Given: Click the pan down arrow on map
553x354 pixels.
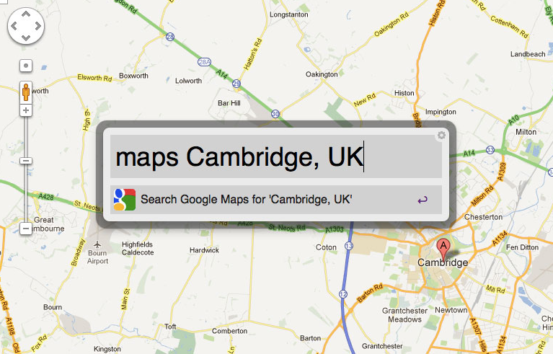Looking at the screenshot, I should pos(26,37).
